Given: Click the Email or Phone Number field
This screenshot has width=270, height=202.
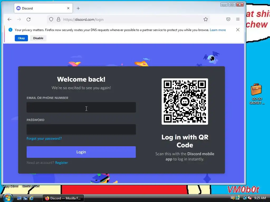Looking at the screenshot, I should (81, 107).
